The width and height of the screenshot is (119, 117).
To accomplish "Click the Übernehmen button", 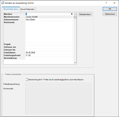I will (x=85, y=14).
